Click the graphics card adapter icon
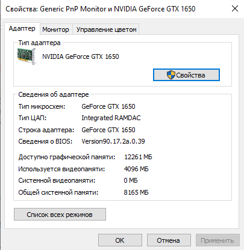Viewport: 244px width, 250px height. coord(27,56)
